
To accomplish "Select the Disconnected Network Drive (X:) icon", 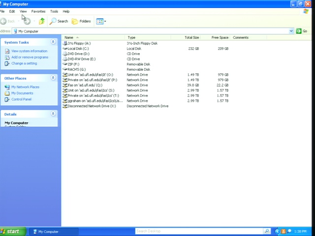I will [x=65, y=106].
